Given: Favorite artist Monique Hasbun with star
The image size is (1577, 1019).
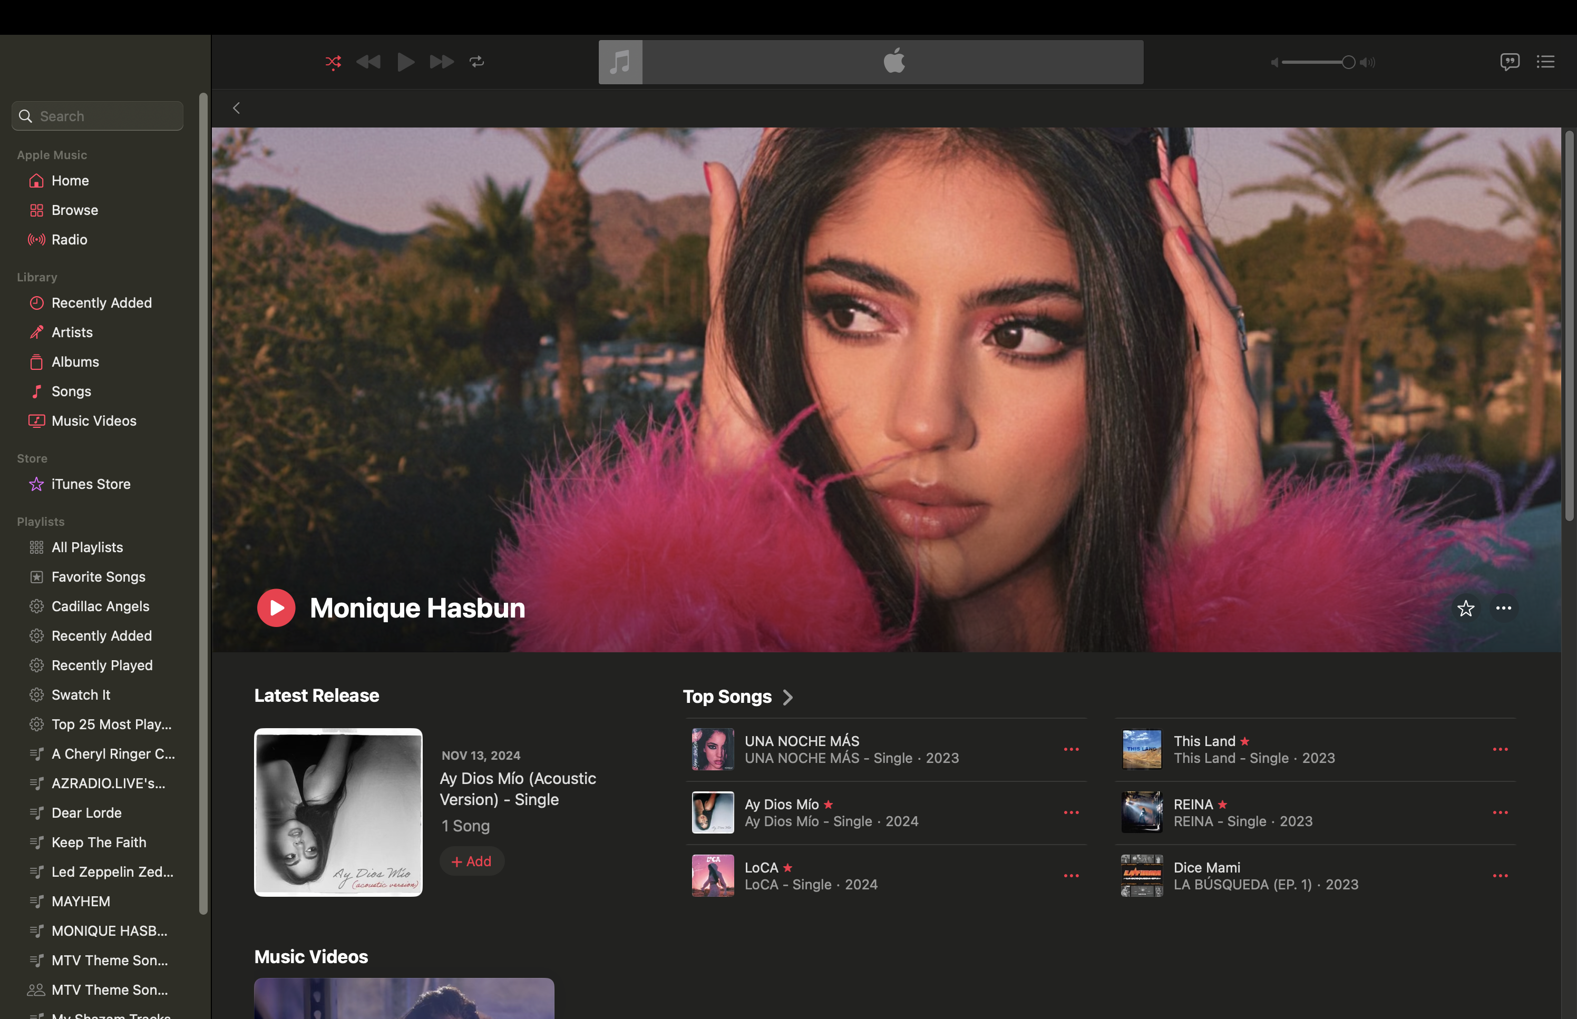Looking at the screenshot, I should pos(1465,608).
